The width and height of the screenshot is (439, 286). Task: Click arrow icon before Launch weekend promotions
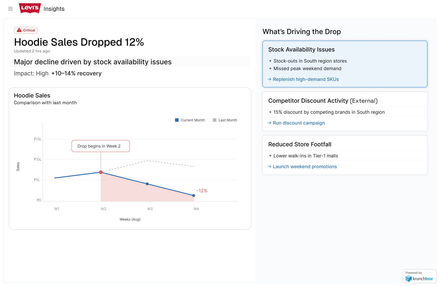coord(269,166)
